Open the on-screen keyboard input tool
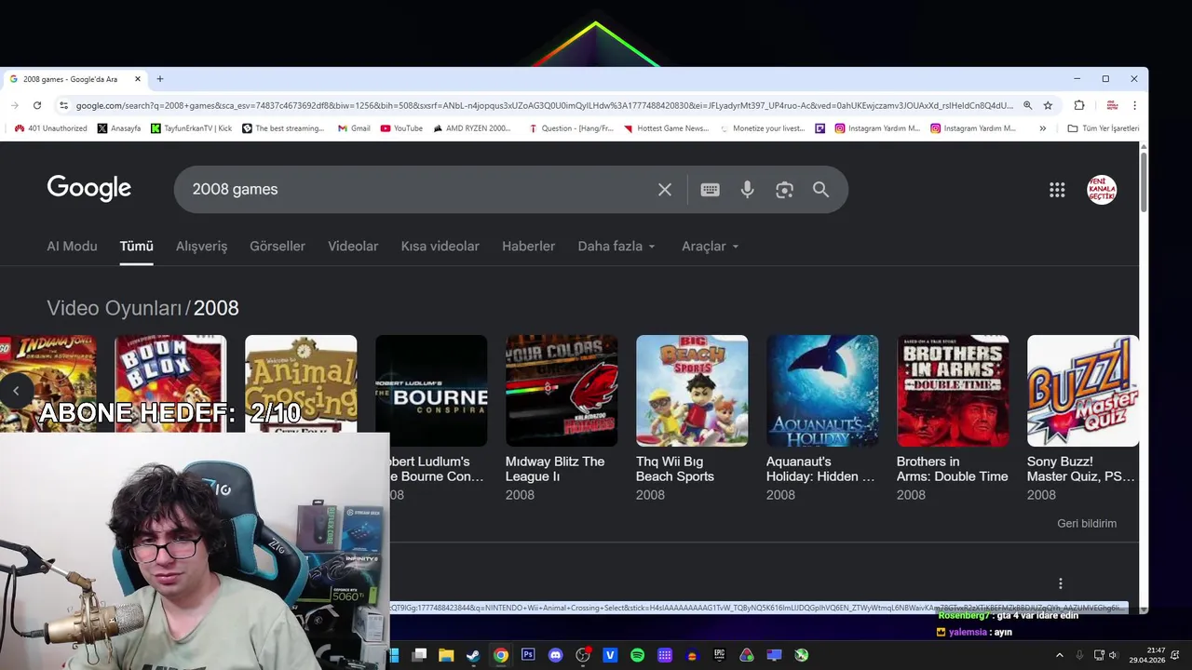The image size is (1192, 670). click(x=710, y=190)
